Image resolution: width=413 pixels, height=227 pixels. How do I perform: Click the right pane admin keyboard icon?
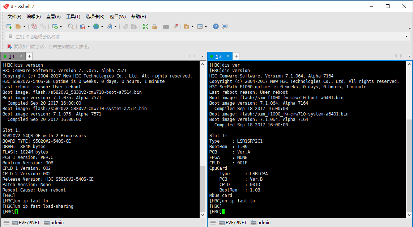pos(254,223)
